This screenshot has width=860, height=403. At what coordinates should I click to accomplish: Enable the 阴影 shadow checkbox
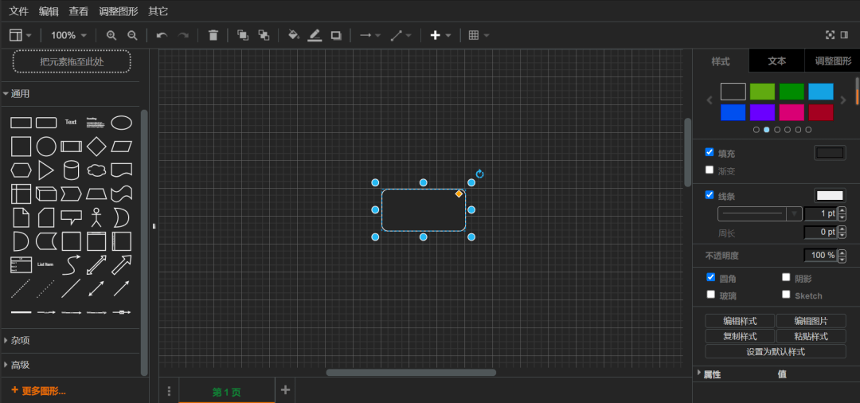pyautogui.click(x=786, y=277)
